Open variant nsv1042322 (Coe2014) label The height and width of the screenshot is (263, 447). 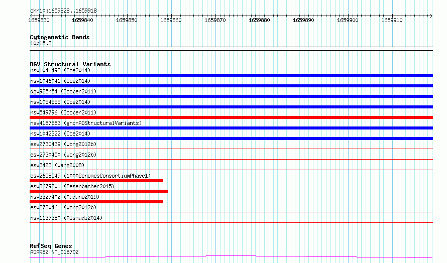[x=60, y=134]
